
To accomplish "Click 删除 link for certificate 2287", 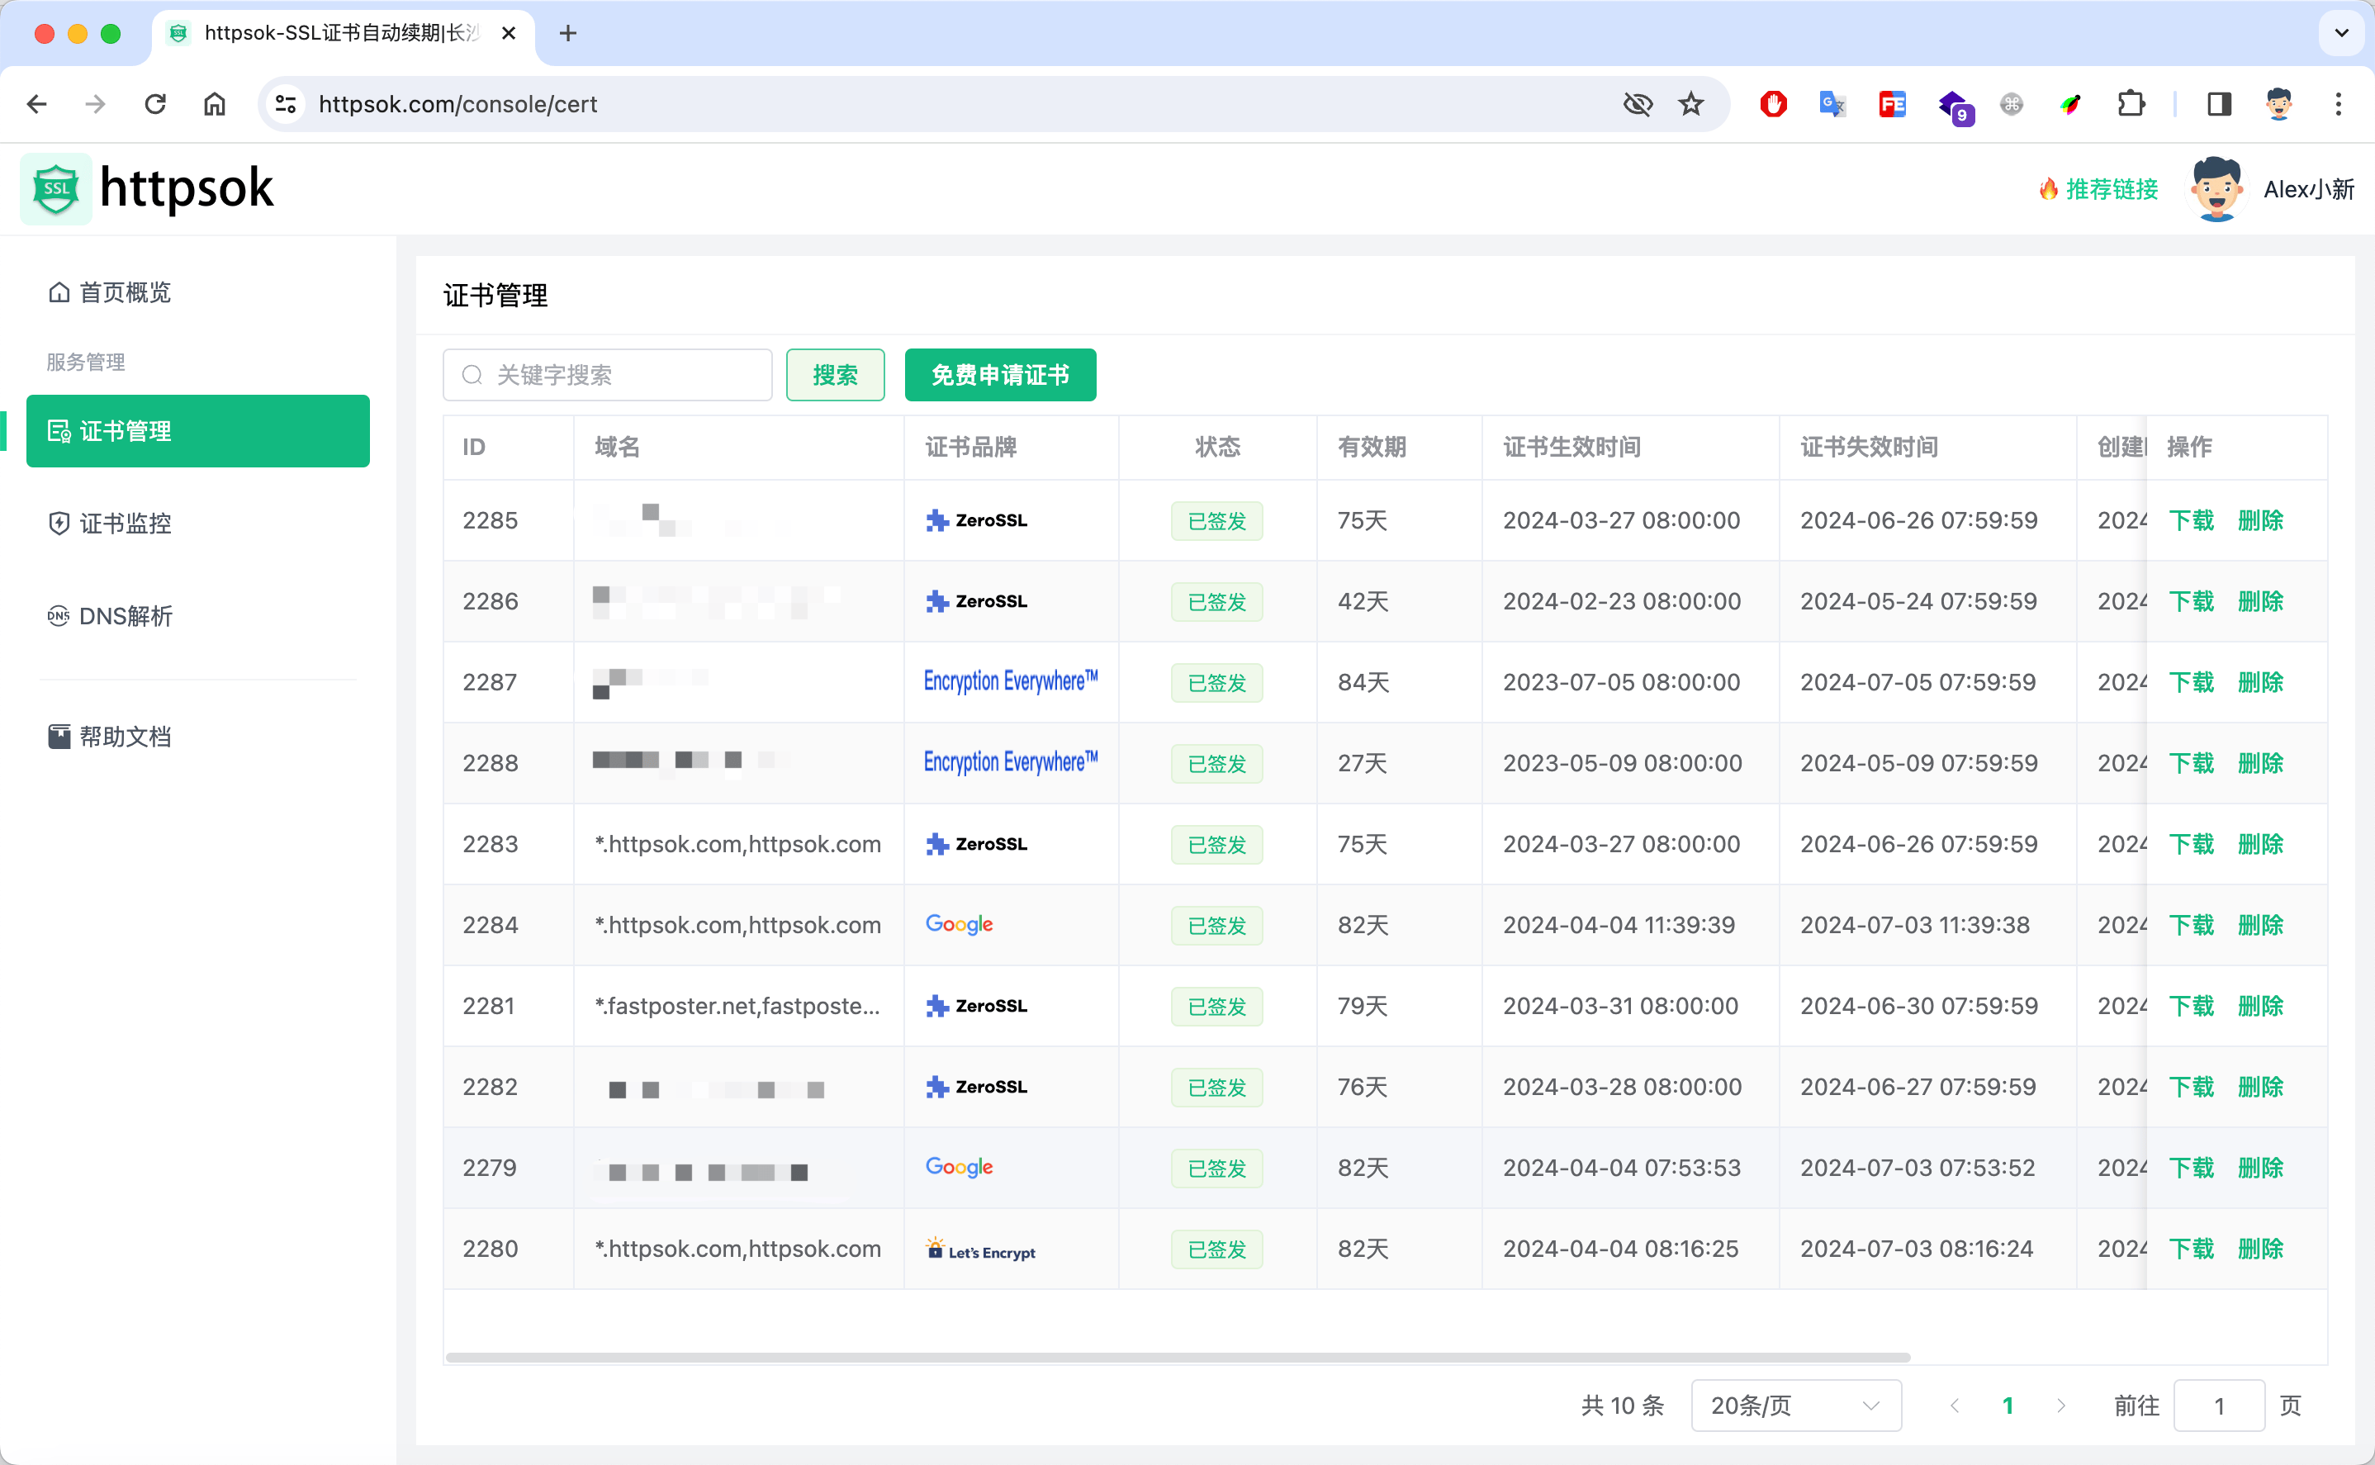I will coord(2261,681).
